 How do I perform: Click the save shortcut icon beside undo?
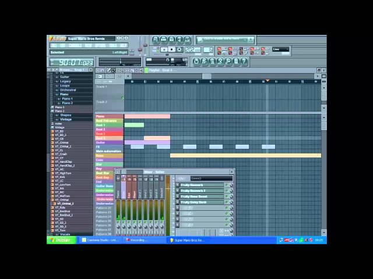click(x=204, y=62)
